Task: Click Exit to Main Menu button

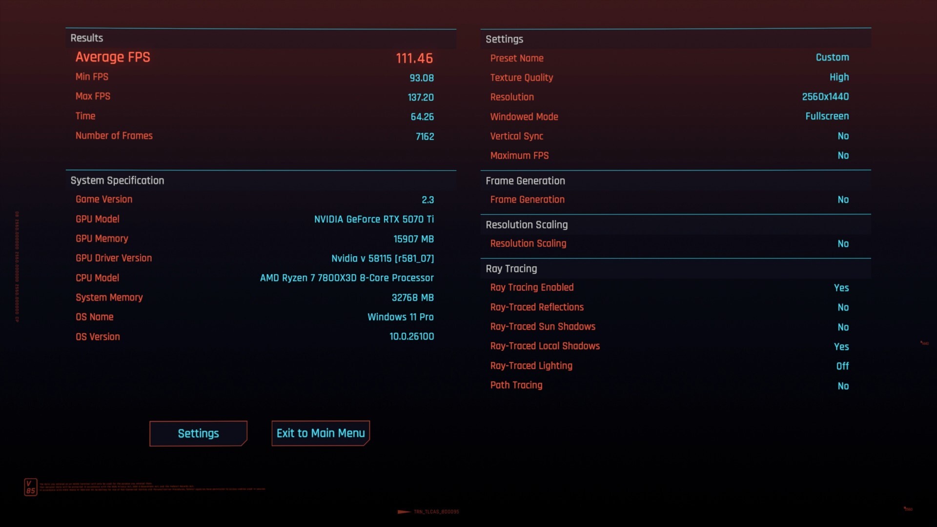Action: coord(321,433)
